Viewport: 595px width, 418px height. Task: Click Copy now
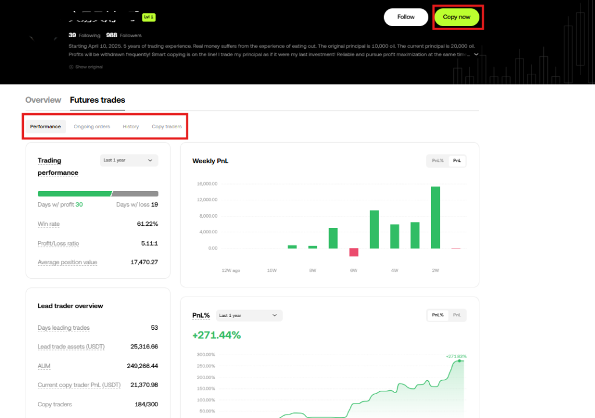457,17
